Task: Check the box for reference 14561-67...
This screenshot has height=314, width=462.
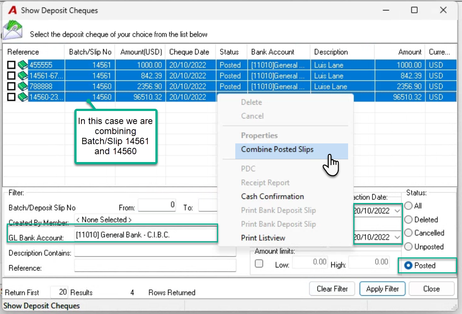Action: (x=11, y=76)
